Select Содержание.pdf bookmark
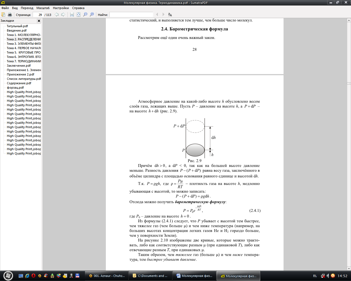351x281 pixels. pos(19,83)
